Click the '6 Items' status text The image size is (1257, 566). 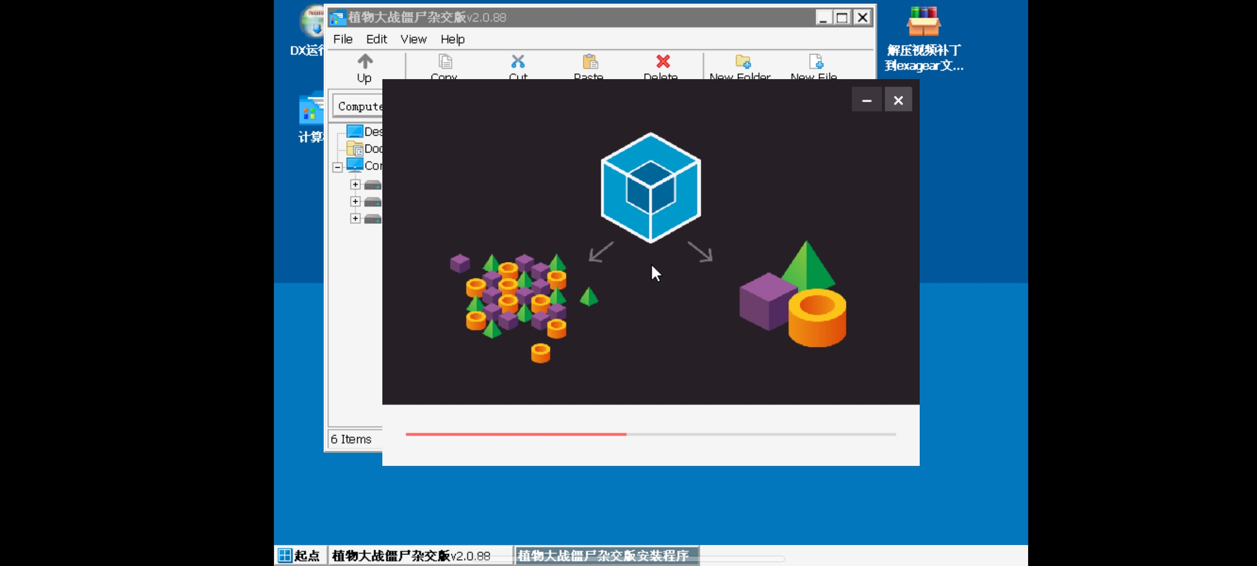[351, 439]
